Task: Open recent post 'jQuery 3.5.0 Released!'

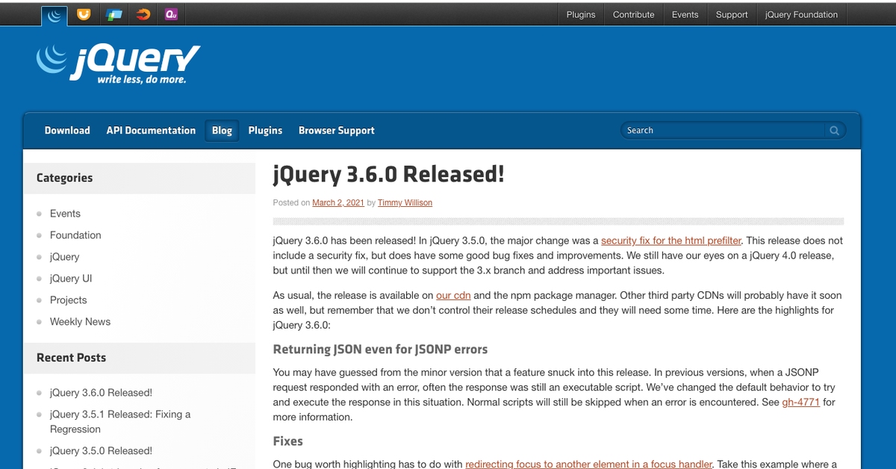Action: pos(101,451)
